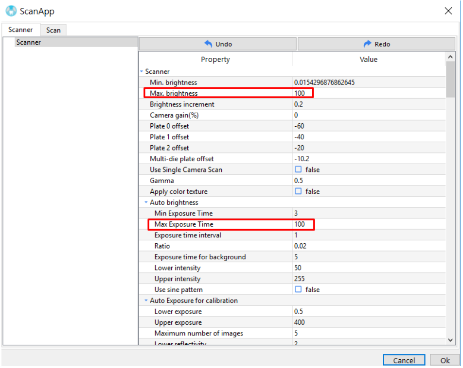Click the vertical scrollbar thumb

(450, 80)
